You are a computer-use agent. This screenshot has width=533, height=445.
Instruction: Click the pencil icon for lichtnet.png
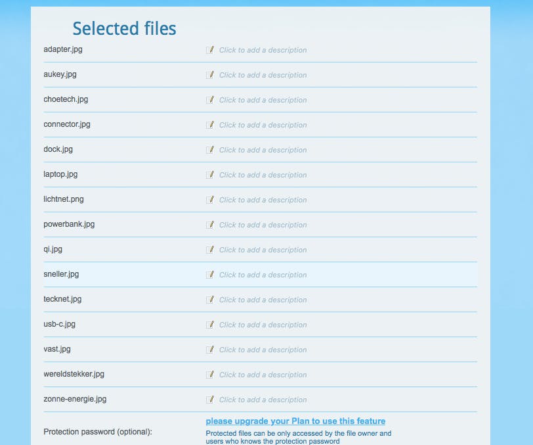(210, 199)
